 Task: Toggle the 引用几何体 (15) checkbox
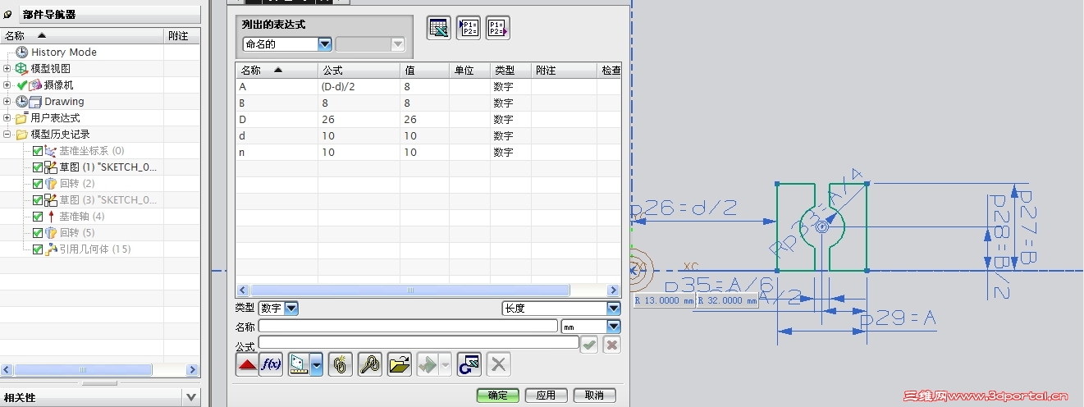pyautogui.click(x=38, y=249)
